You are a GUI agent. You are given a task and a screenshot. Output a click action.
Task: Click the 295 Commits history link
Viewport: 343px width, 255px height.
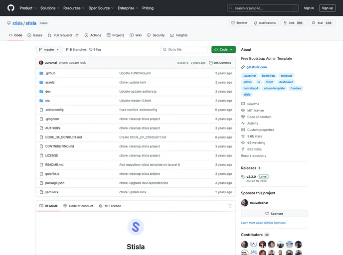coord(220,63)
